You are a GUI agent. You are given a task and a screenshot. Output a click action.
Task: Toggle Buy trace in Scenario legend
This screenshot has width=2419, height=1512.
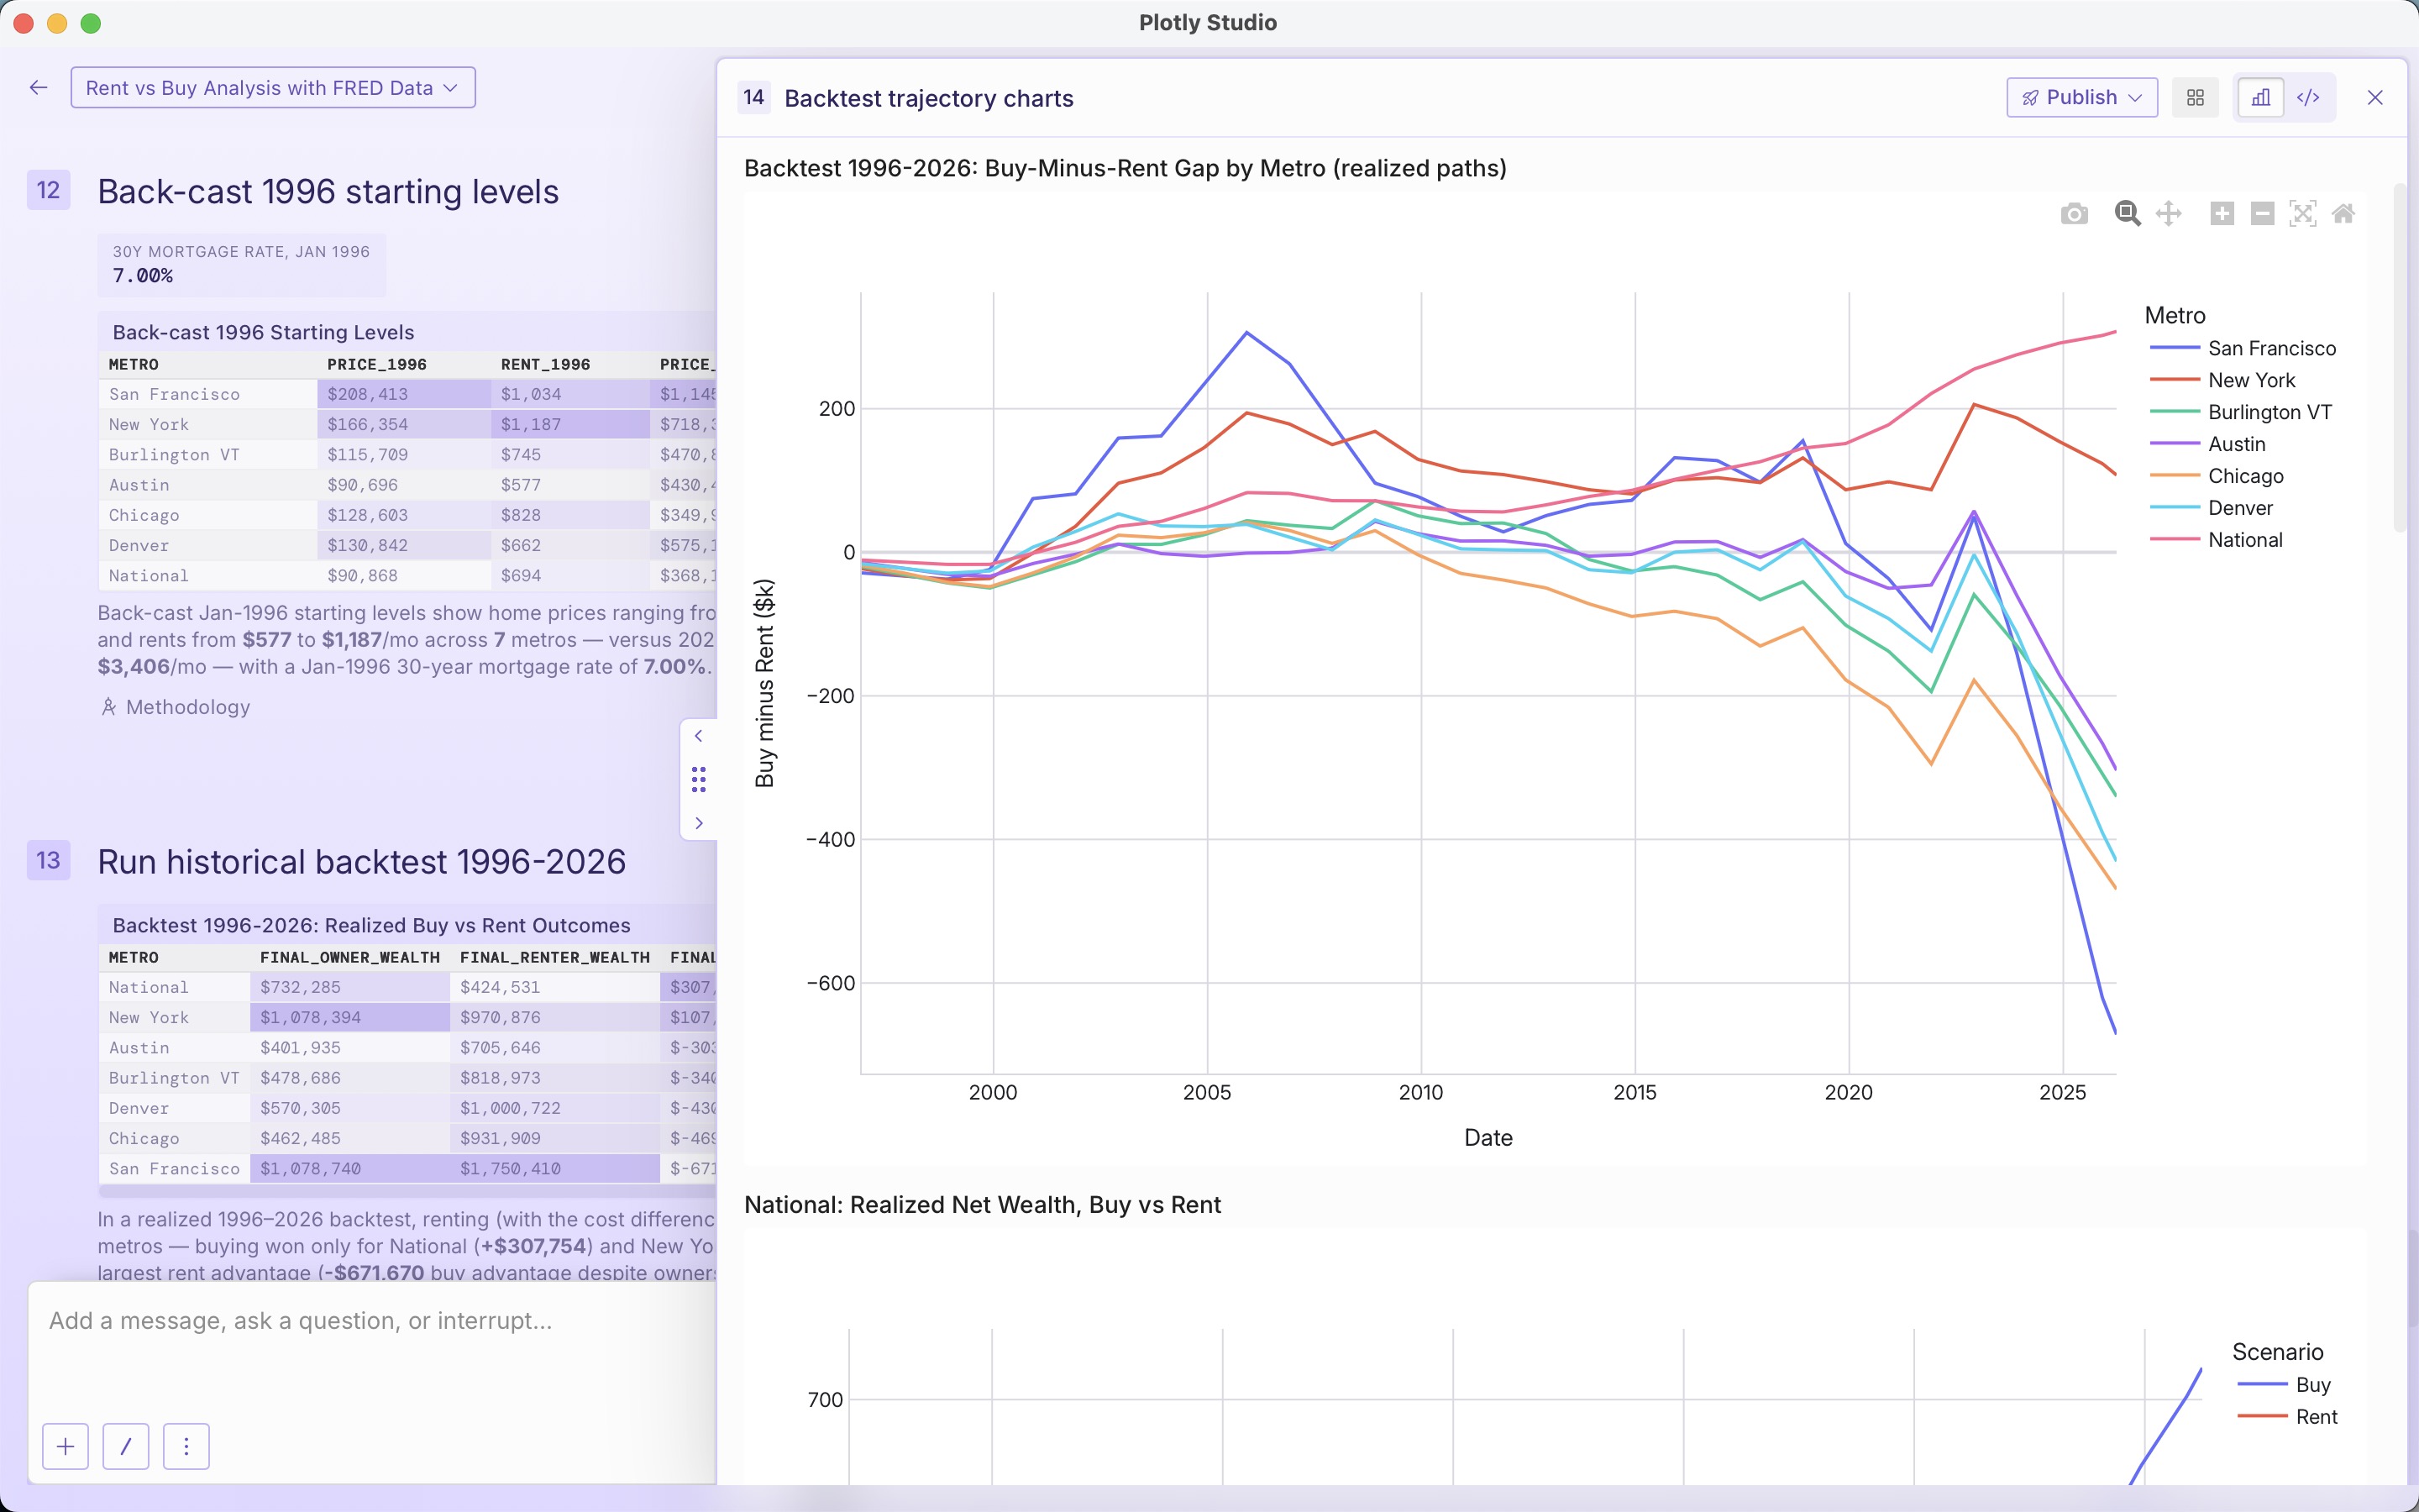pos(2284,1385)
